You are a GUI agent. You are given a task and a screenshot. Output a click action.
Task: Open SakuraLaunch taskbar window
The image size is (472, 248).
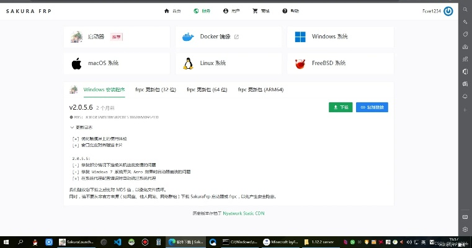(76, 242)
